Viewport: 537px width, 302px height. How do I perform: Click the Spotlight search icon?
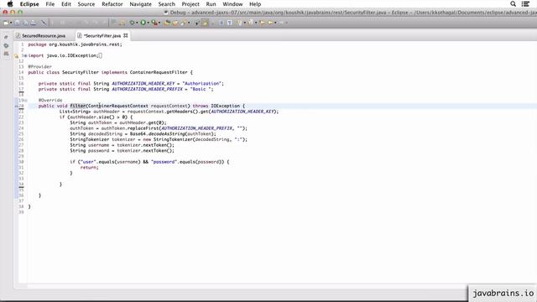tap(513, 4)
